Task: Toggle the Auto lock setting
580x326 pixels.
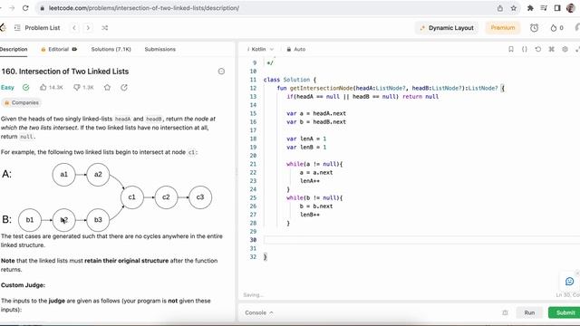Action: [x=296, y=49]
